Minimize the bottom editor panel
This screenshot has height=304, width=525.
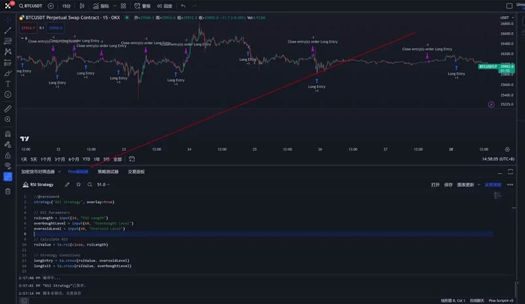499,172
